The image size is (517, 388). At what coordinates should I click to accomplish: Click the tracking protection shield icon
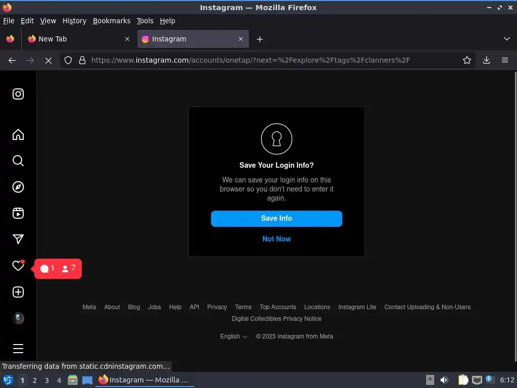coord(68,60)
